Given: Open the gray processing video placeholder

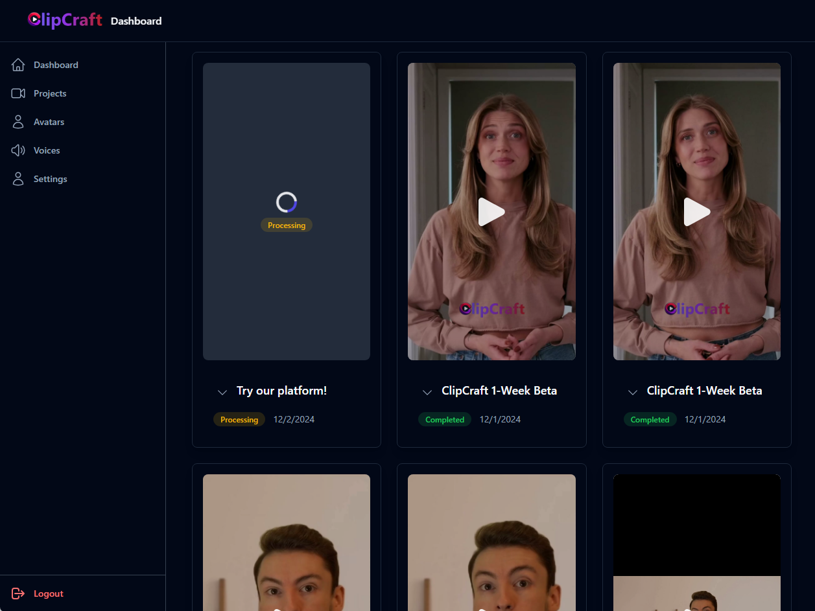Looking at the screenshot, I should [287, 211].
